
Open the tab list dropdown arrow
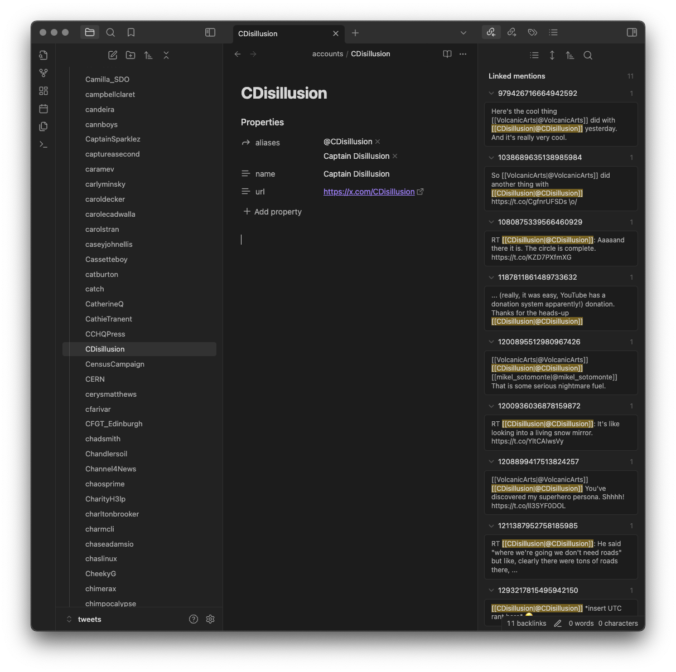click(x=463, y=33)
